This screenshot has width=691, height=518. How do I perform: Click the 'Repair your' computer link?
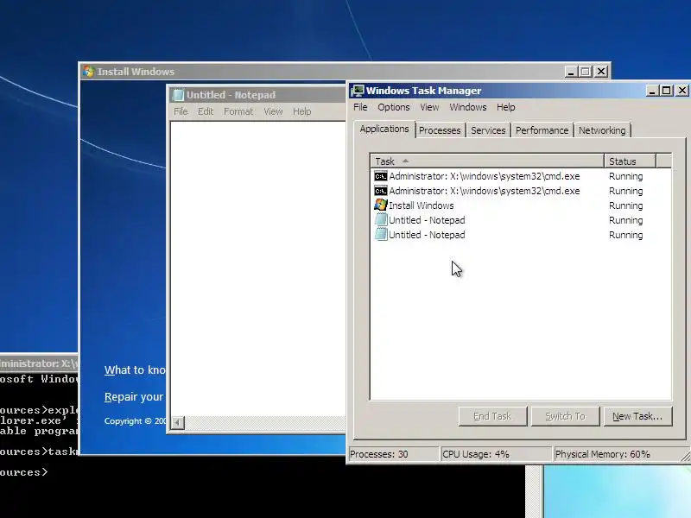(x=134, y=397)
